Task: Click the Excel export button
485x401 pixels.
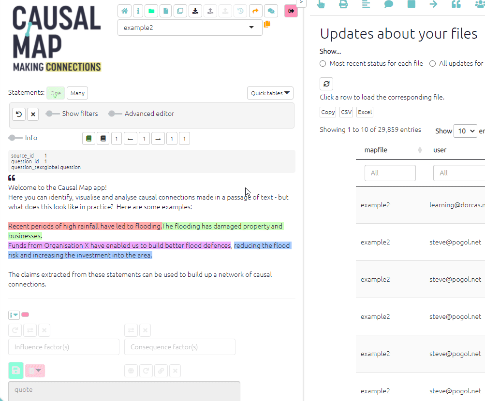Action: (x=365, y=112)
